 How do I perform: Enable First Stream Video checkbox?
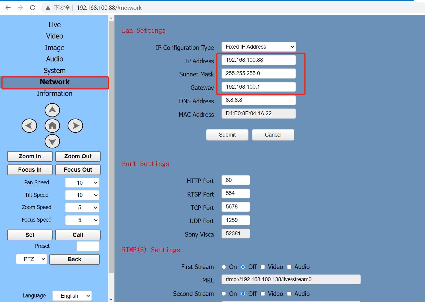(x=263, y=267)
